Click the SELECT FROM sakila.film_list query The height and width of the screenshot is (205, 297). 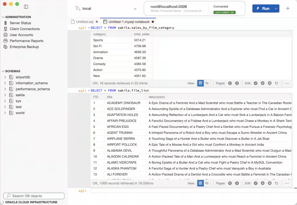coord(120,91)
